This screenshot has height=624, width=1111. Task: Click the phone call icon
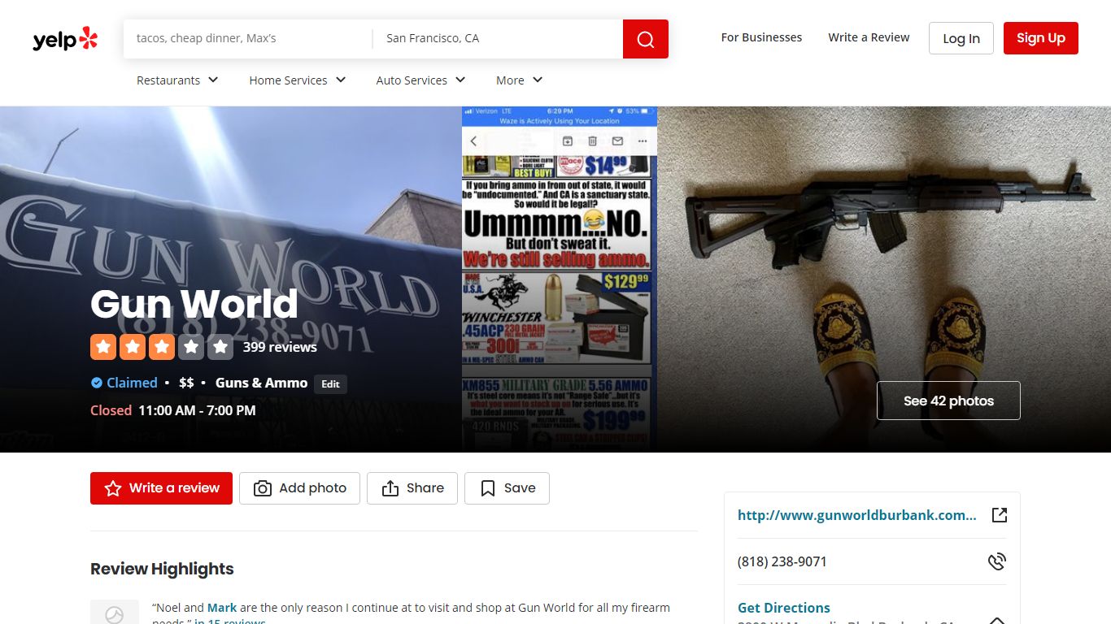coord(997,561)
